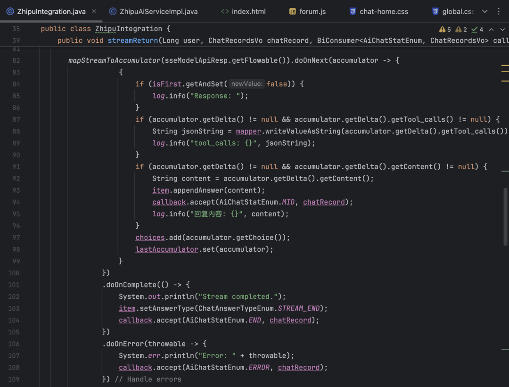Open ZhipuAiServiceImpl.java tab
This screenshot has height=387, width=509.
[x=158, y=11]
